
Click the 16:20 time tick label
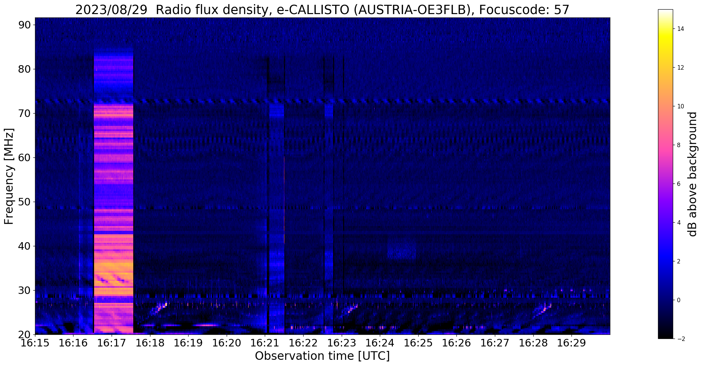(227, 343)
